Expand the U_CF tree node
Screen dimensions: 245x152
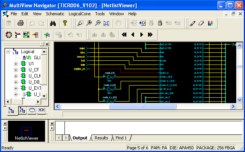(16, 70)
